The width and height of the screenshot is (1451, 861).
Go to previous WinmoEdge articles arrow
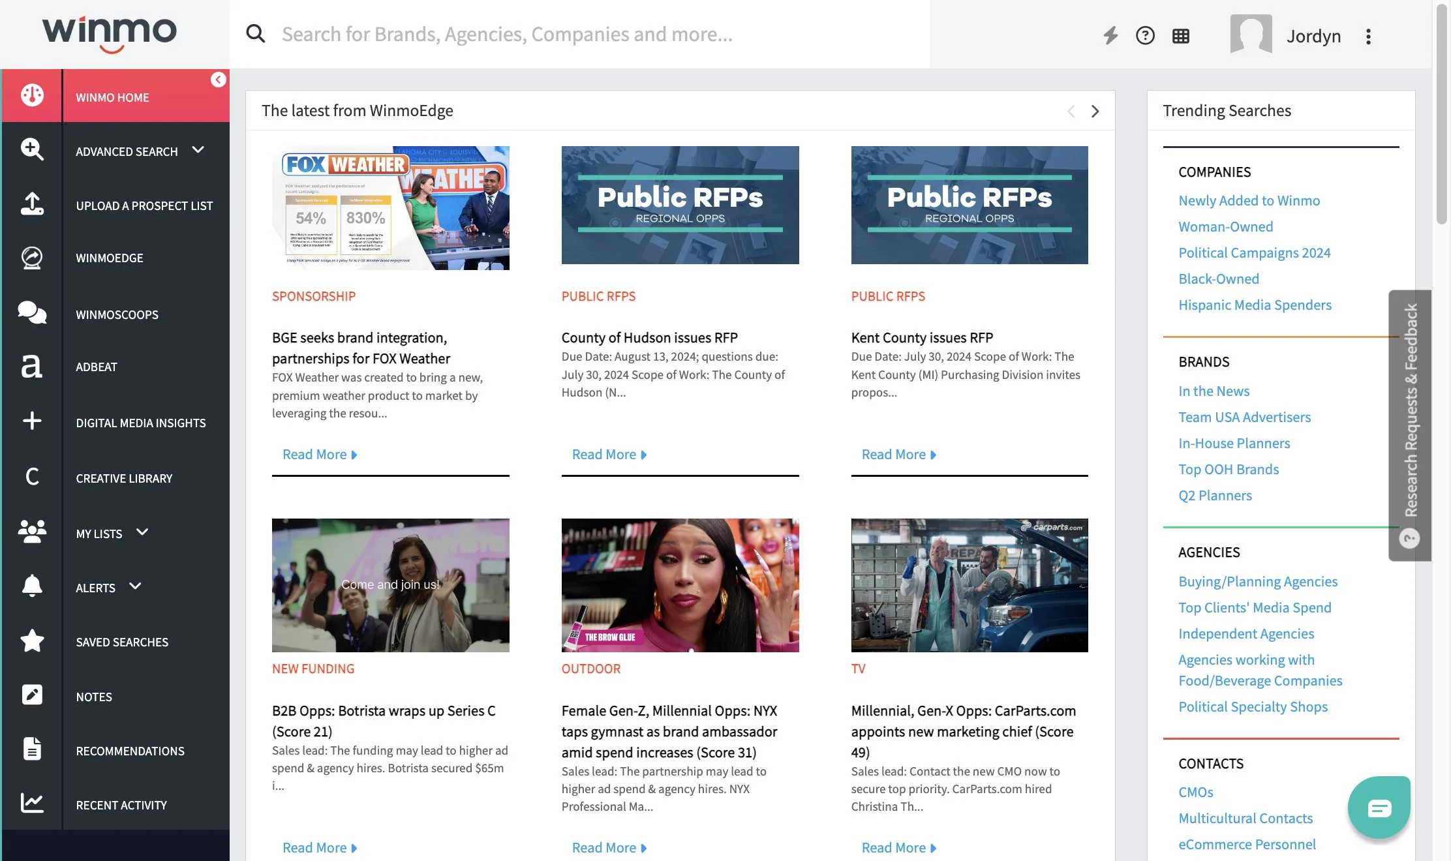pos(1071,112)
